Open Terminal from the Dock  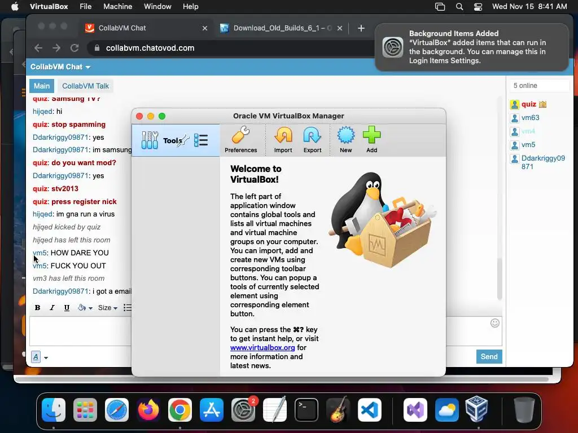click(x=306, y=409)
